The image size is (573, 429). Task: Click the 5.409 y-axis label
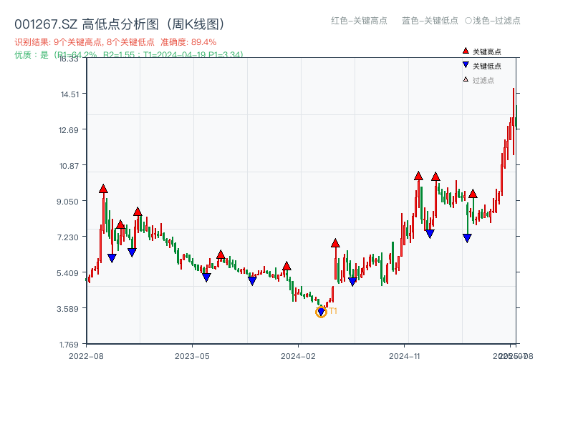(x=67, y=273)
